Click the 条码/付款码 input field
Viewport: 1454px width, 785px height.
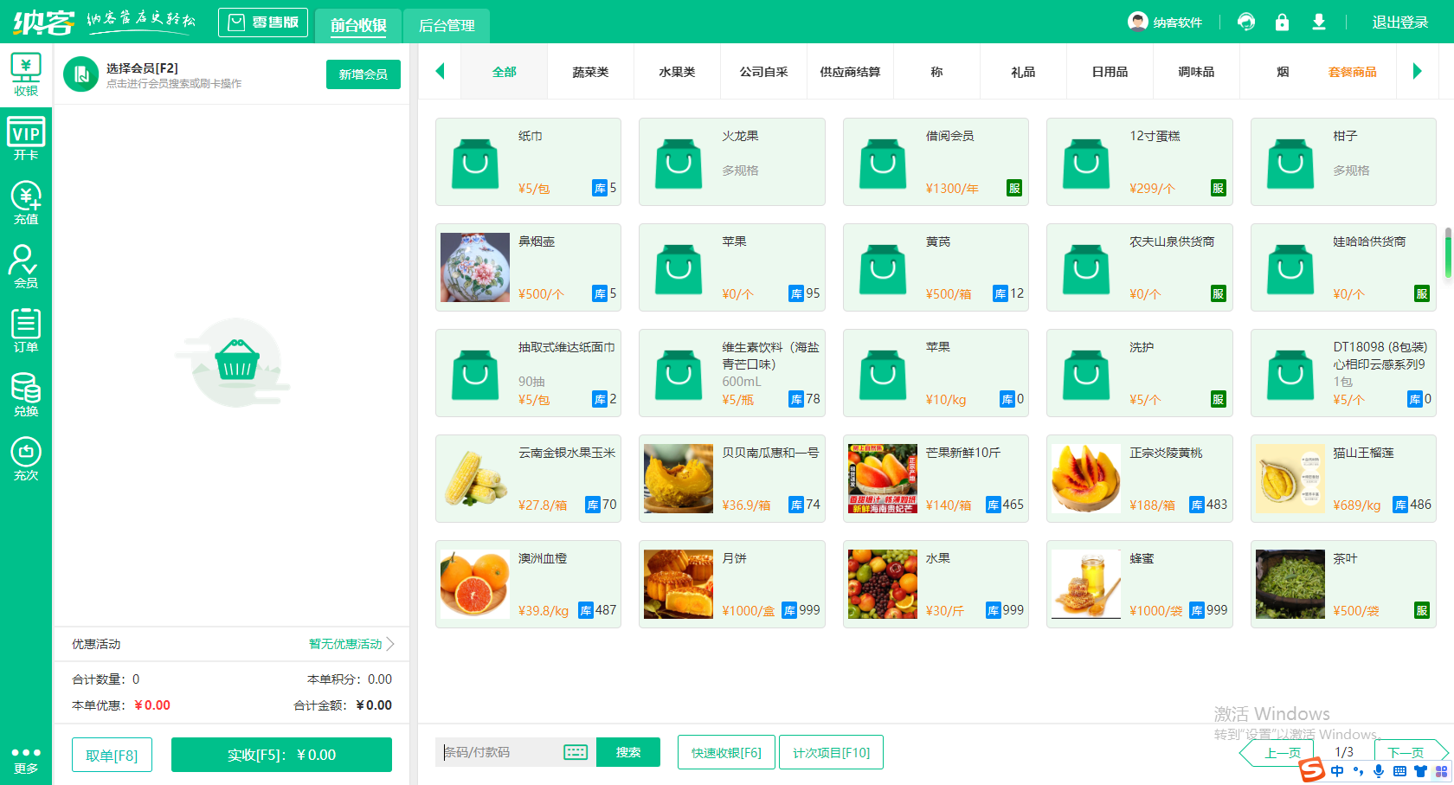click(x=502, y=752)
